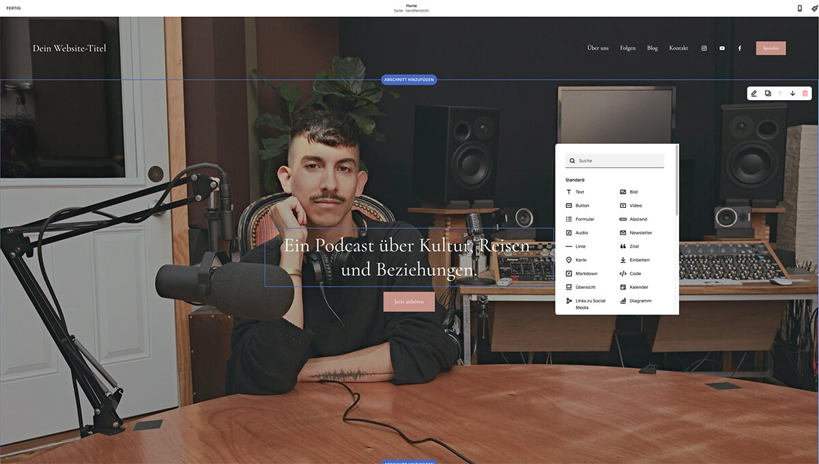The height and width of the screenshot is (464, 819).
Task: Open the YouTube link in the header
Action: click(722, 48)
